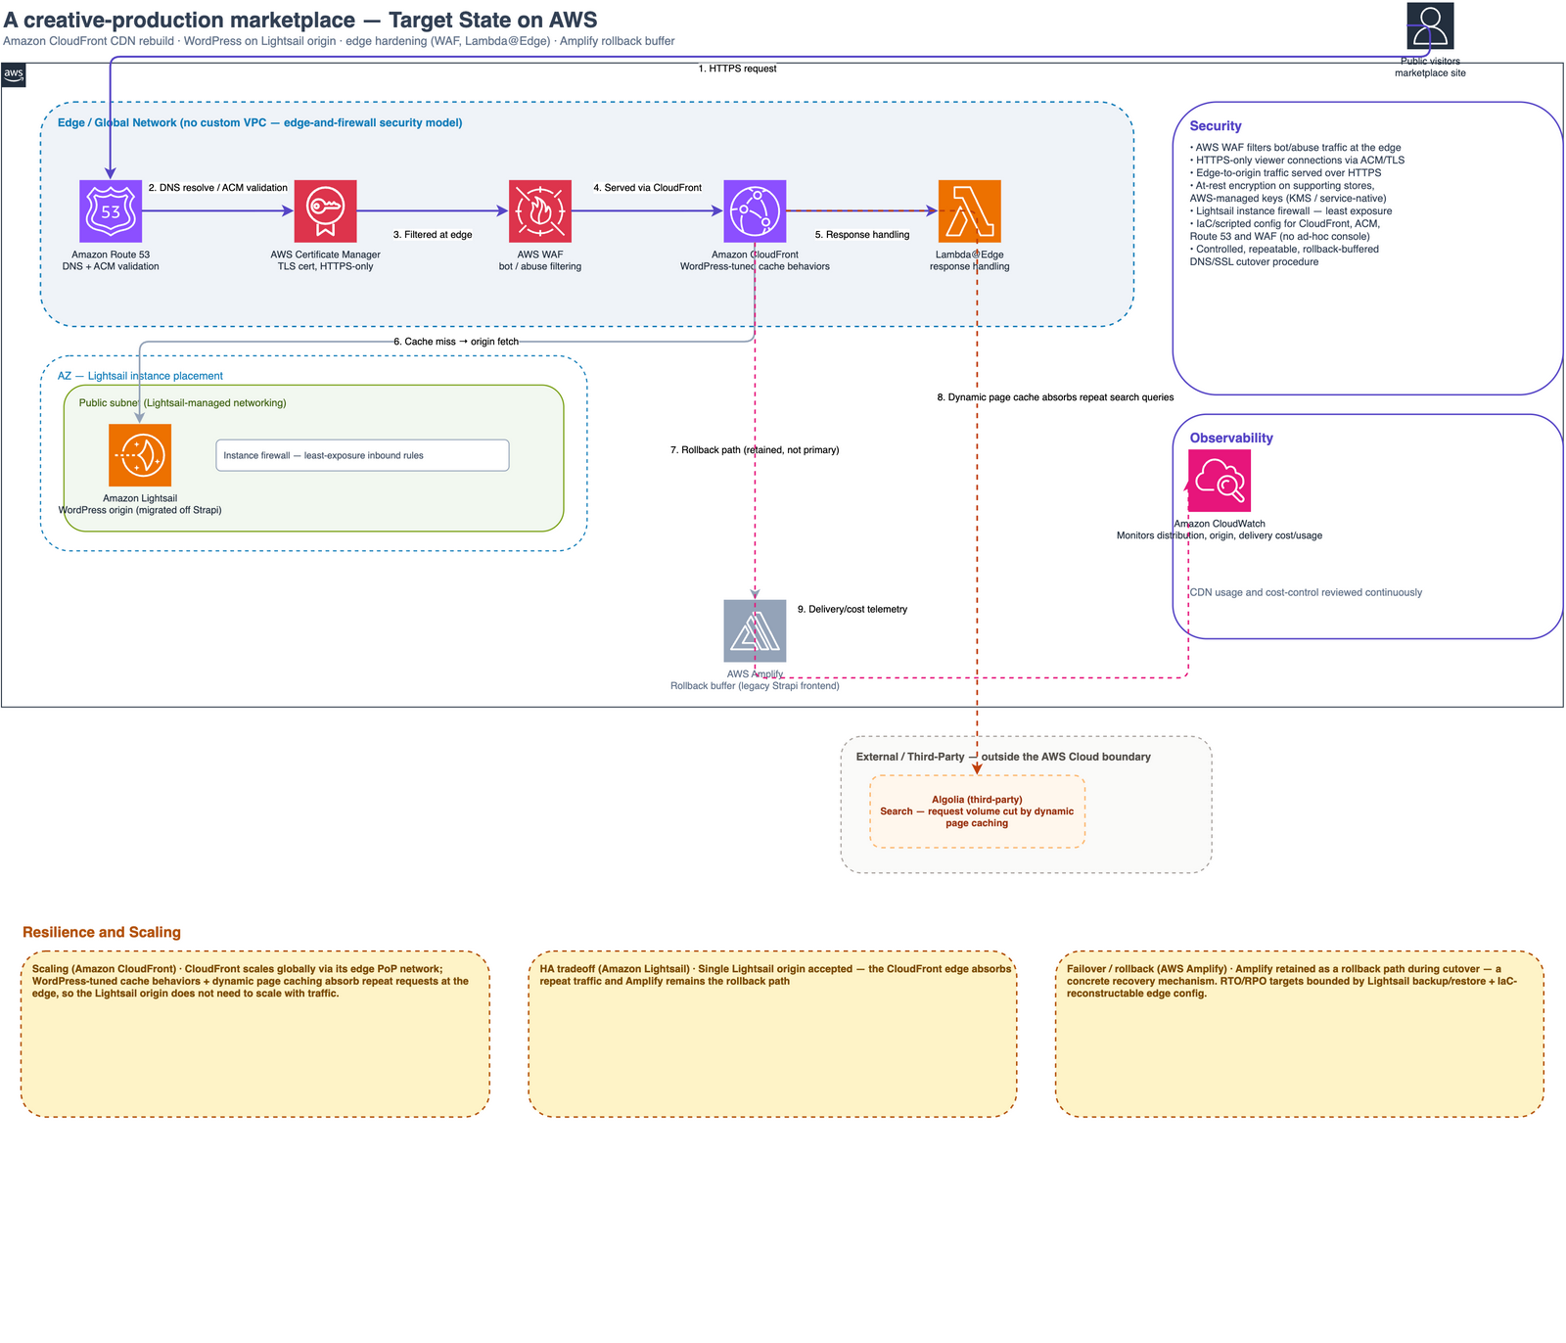The image size is (1566, 1343).
Task: Select '6. Cache miss → origin fetch' label
Action: tap(456, 342)
